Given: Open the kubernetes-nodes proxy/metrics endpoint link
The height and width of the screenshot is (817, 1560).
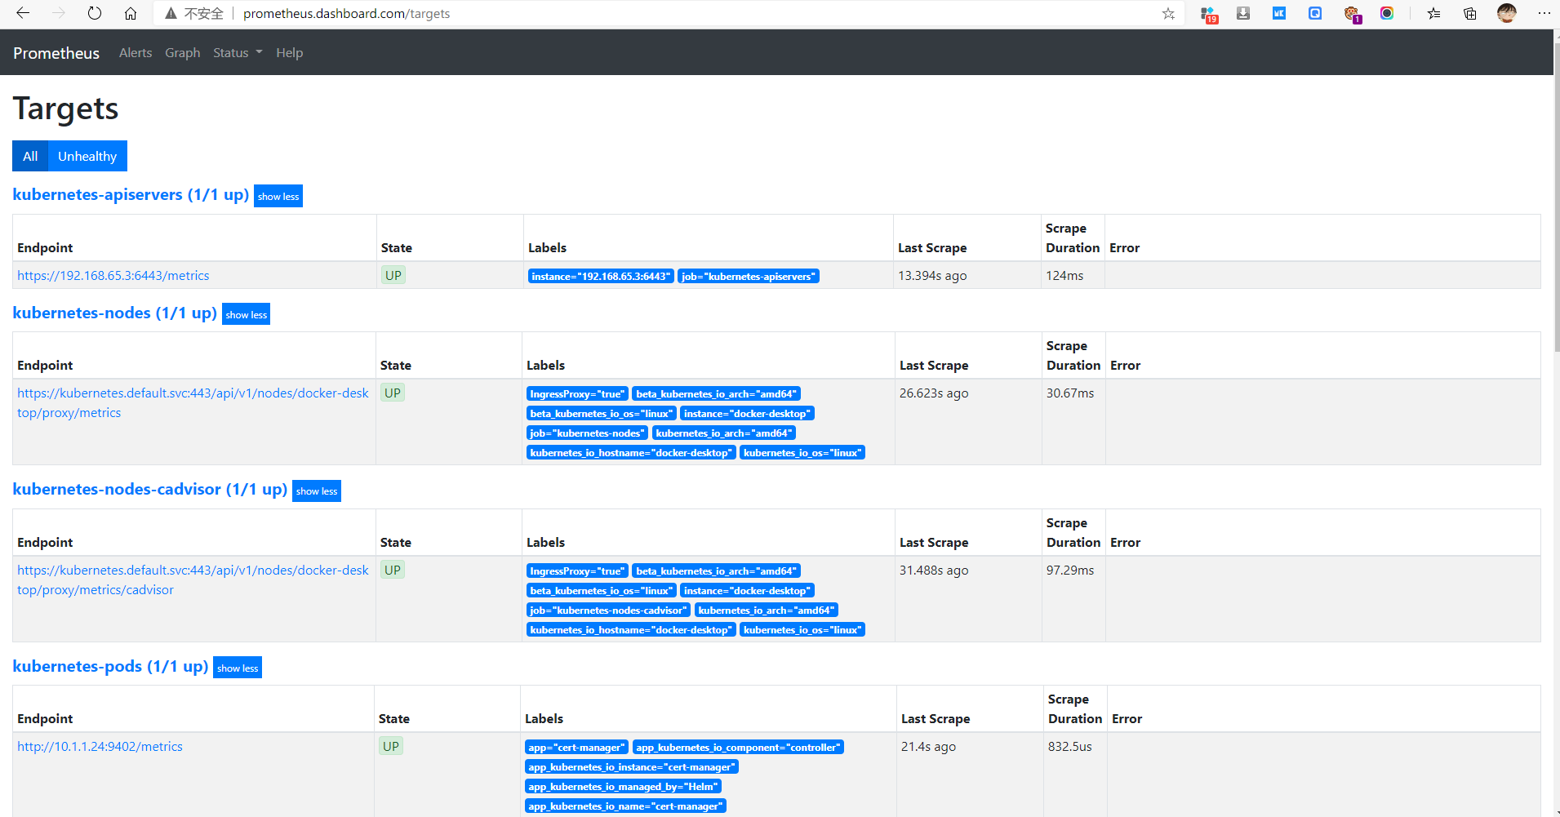Looking at the screenshot, I should click(x=193, y=403).
